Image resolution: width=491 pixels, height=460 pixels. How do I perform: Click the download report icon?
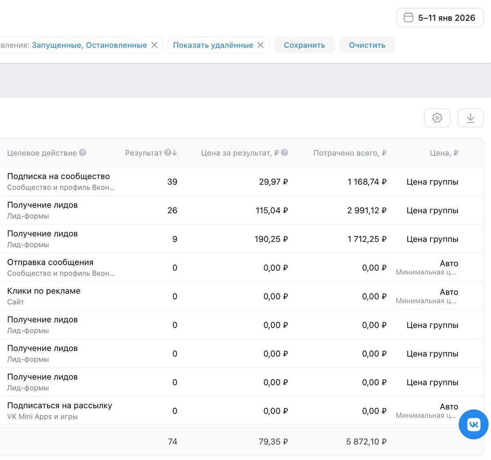click(x=471, y=118)
